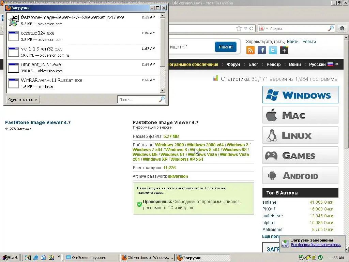This screenshot has height=262, width=349.
Task: Select the utorrent_2.2.1.exe file icon
Action: click(14, 68)
